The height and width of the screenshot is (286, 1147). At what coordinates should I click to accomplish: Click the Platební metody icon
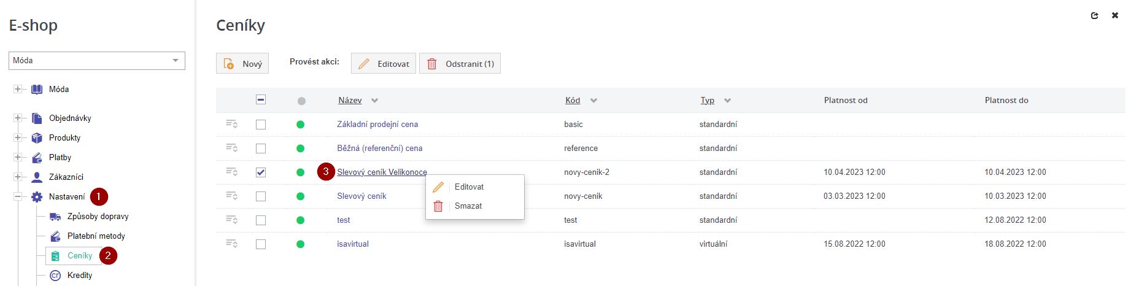point(55,236)
